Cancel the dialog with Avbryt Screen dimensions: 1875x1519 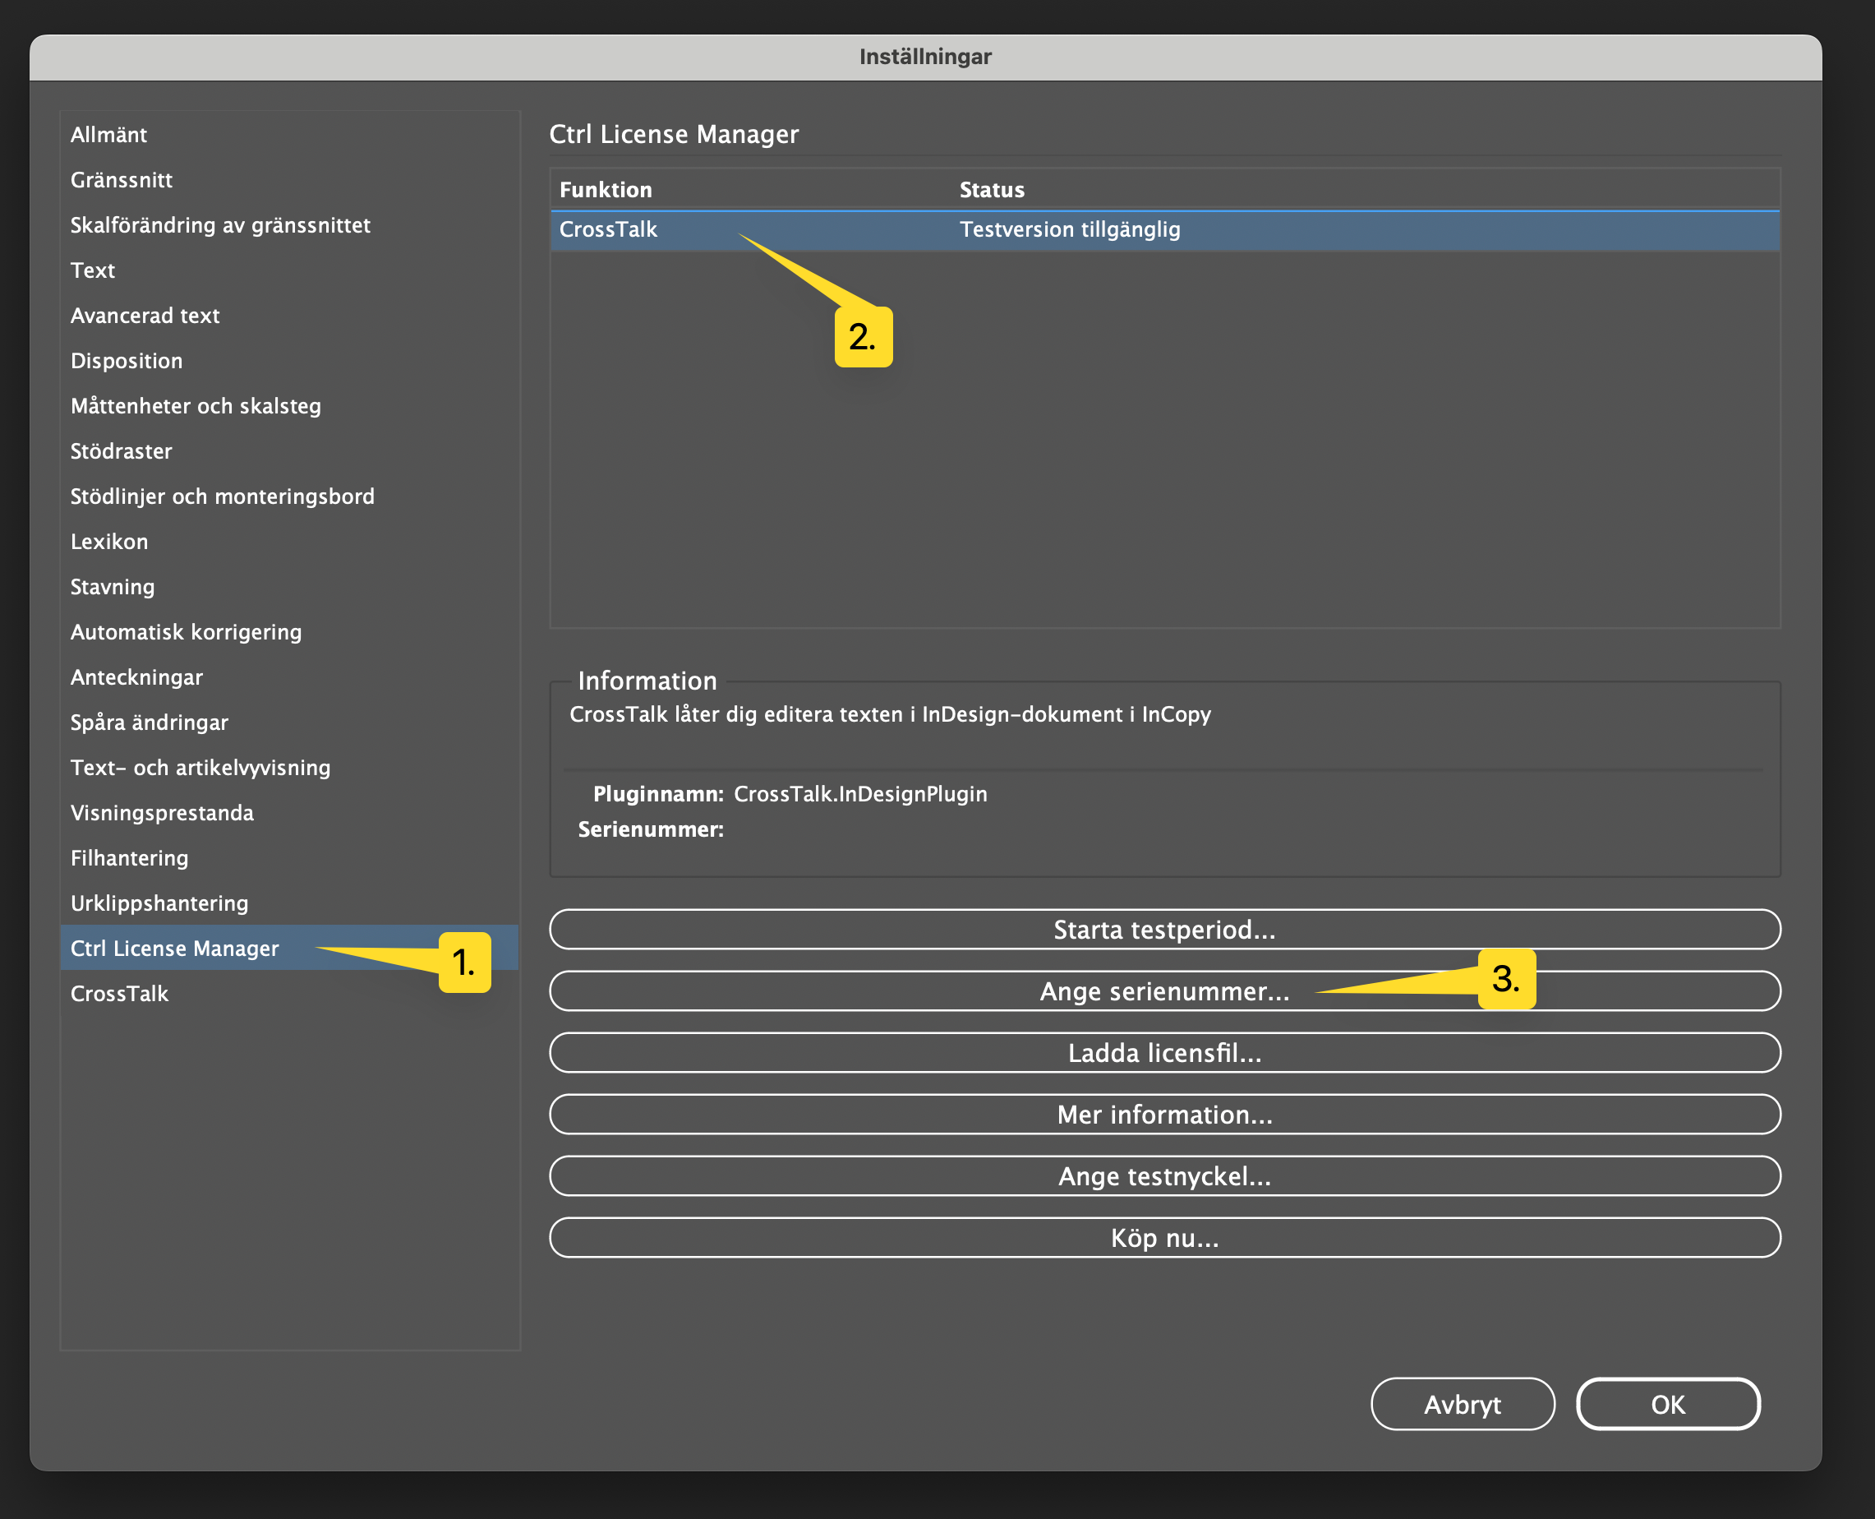coord(1463,1405)
